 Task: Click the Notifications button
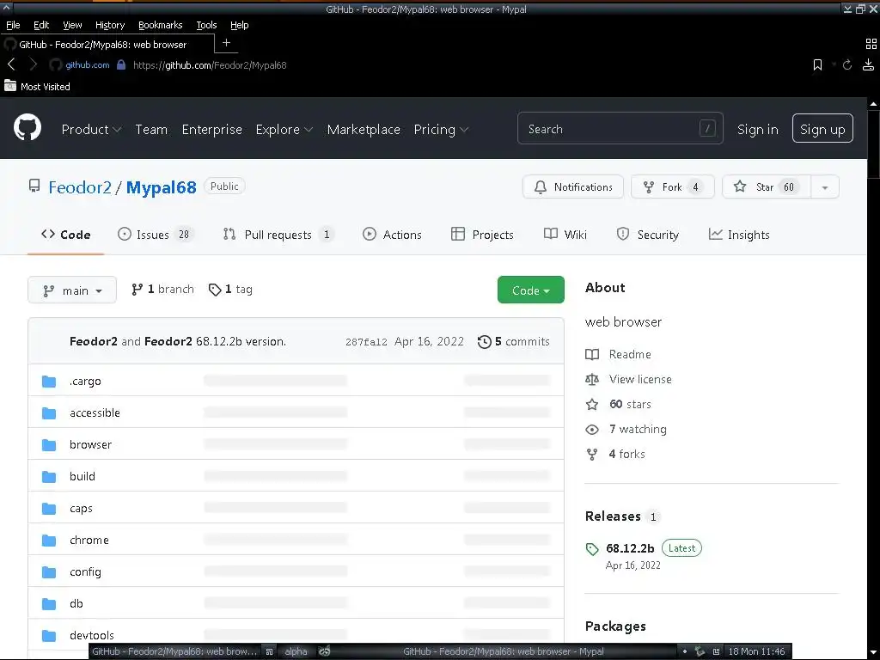[x=573, y=187]
